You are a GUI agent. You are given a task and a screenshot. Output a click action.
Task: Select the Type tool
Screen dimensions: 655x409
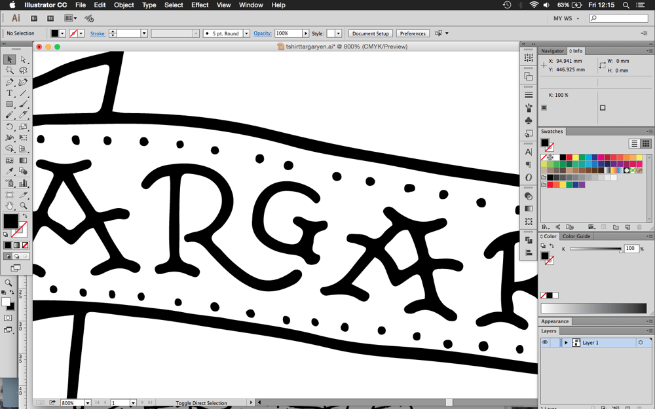[x=10, y=93]
